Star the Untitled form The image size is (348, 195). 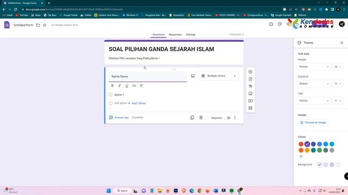[x=45, y=25]
